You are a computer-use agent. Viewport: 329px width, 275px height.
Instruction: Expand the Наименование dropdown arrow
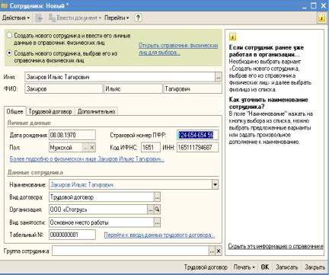(216, 184)
